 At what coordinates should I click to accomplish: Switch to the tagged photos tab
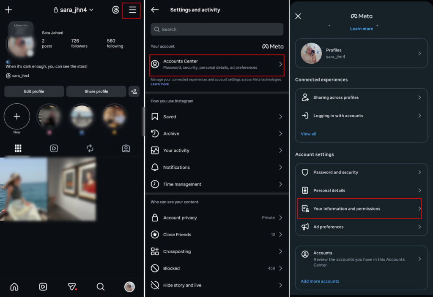coord(126,148)
